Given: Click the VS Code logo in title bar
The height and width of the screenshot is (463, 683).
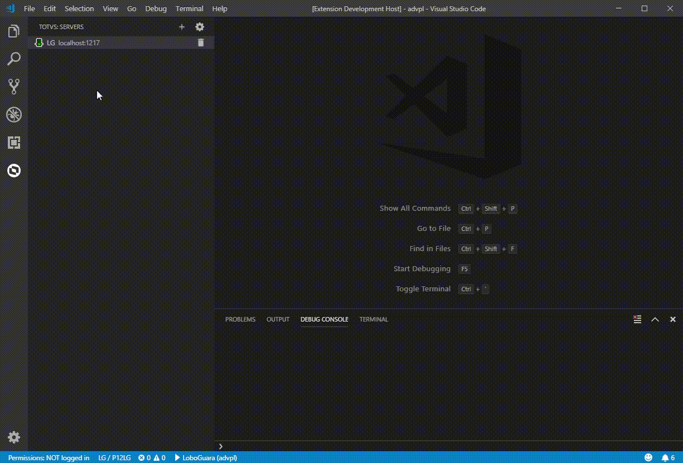Looking at the screenshot, I should point(10,8).
